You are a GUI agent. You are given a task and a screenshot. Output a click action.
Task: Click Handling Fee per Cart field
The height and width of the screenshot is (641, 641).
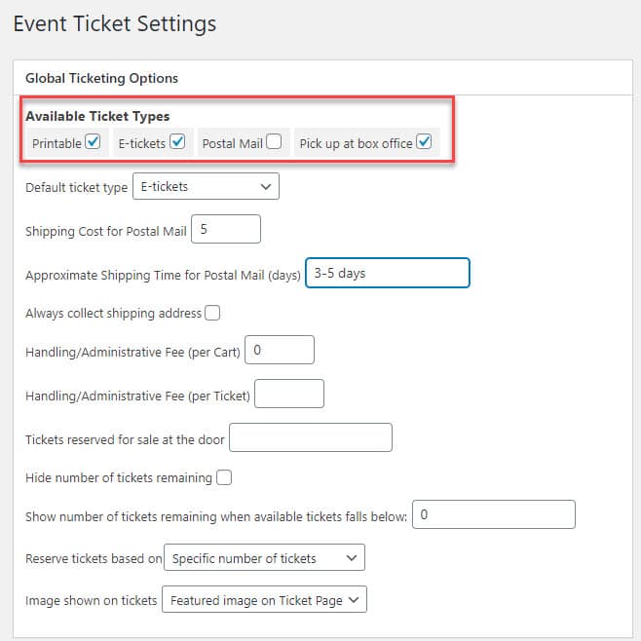[280, 350]
